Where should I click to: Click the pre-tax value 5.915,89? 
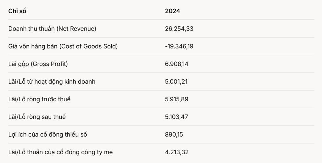point(177,99)
